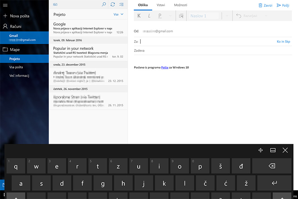Focus the Zadeva subject field

[x=213, y=51]
